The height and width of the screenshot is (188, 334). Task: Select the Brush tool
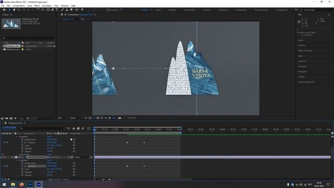pos(63,10)
